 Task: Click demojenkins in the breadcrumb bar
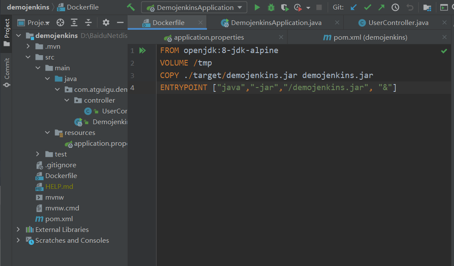[x=28, y=7]
